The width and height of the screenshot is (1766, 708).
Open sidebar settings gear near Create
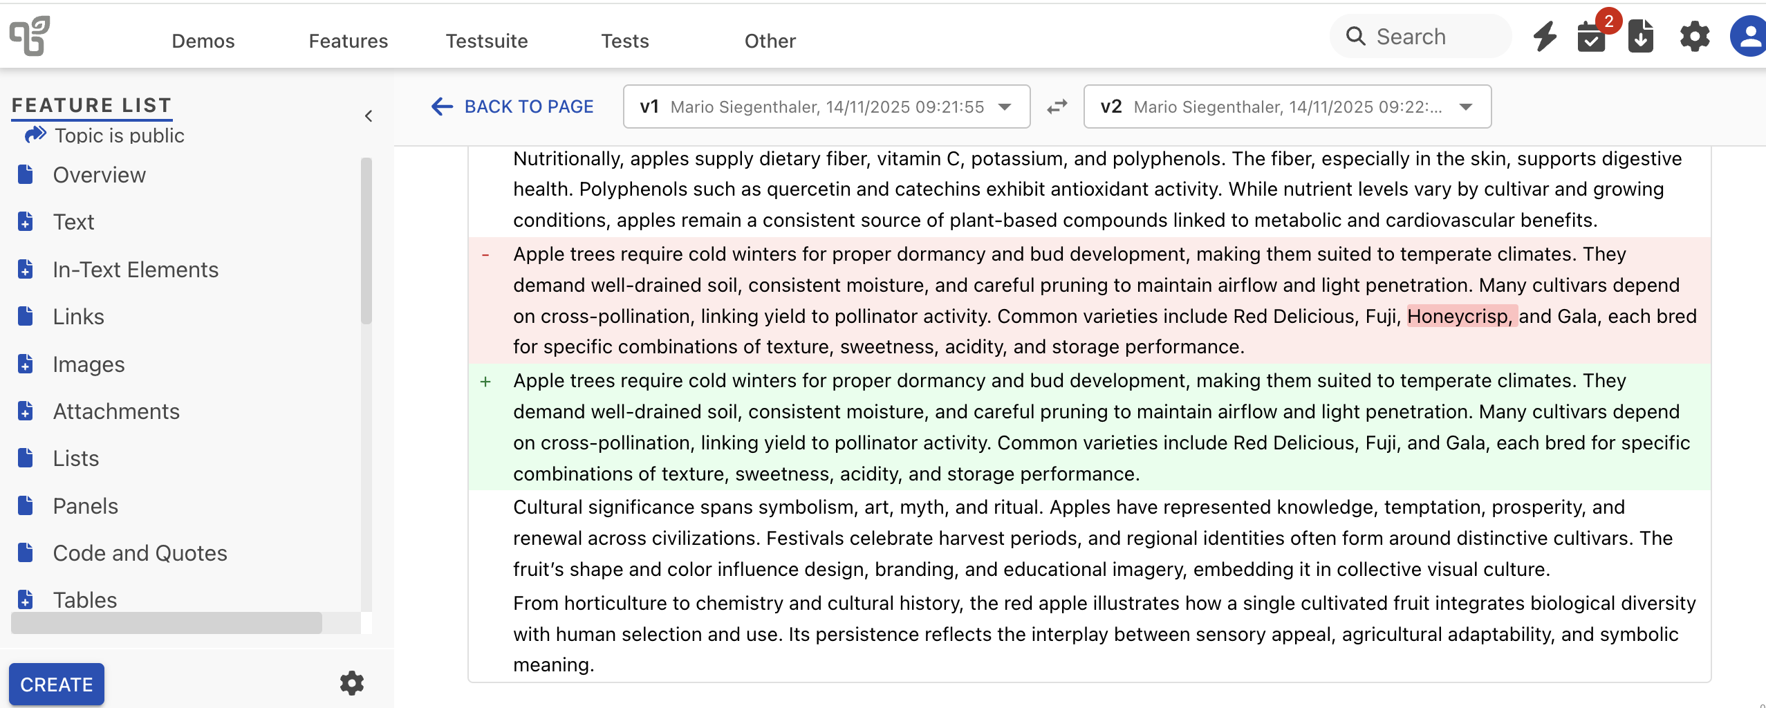click(351, 683)
